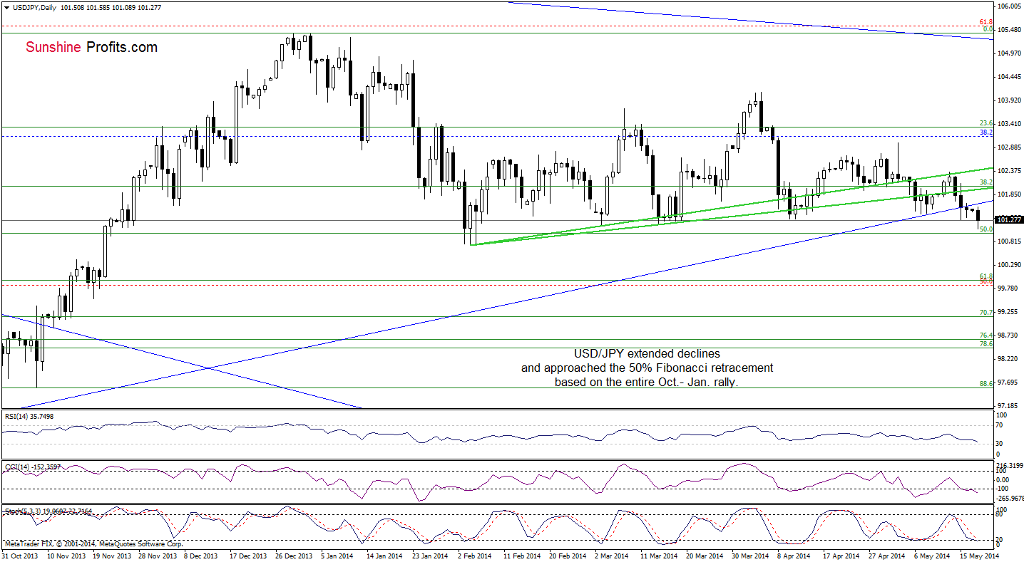Click the 97.185 price scale value
1024x562 pixels.
[x=1008, y=406]
